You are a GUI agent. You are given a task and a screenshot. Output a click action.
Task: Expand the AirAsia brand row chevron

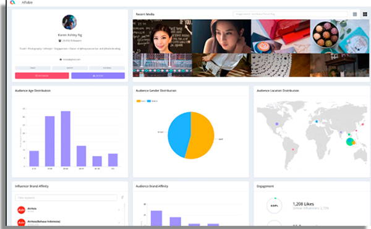(119, 210)
